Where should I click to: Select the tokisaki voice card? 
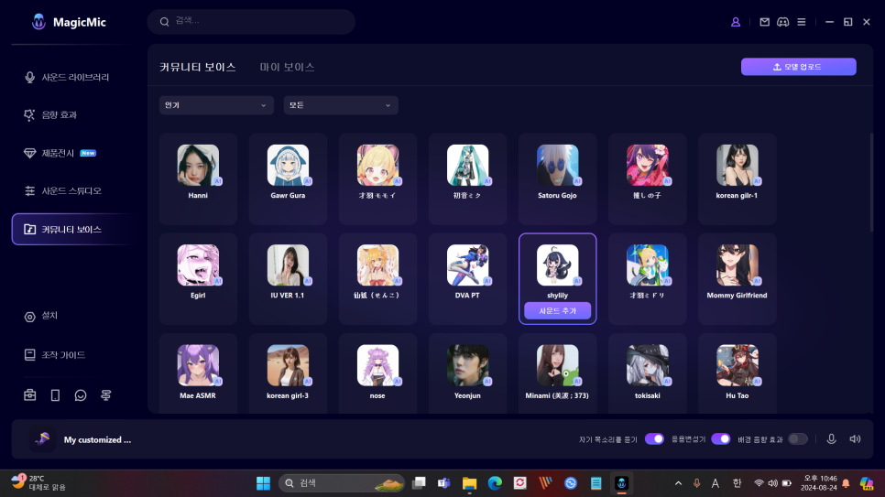point(648,373)
